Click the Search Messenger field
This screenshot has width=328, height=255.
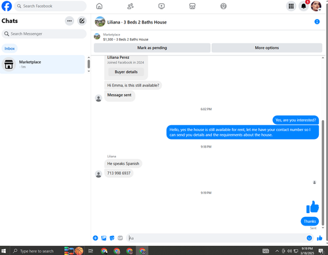44,34
